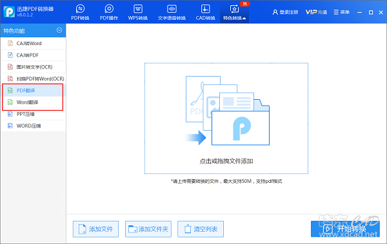Open the PDF操作 tab

(x=109, y=12)
